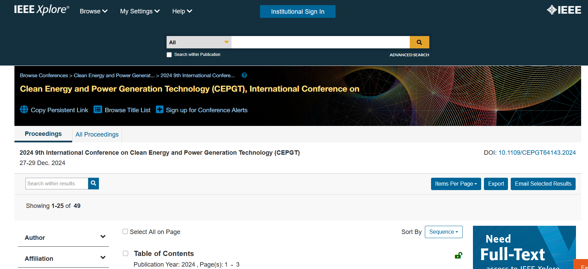Screen dimensions: 588x269
Task: Select the Proceedings tab
Action: click(43, 134)
